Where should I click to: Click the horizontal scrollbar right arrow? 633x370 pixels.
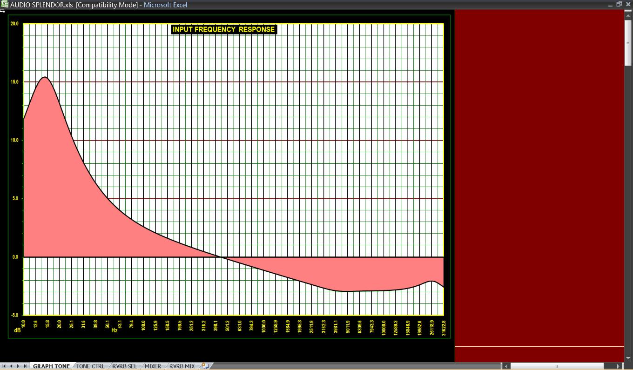(619, 366)
